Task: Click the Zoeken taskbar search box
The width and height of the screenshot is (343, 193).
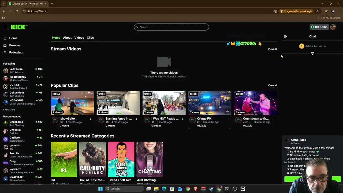Action: tap(125, 189)
